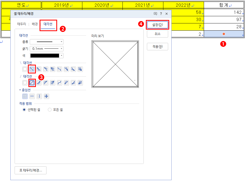Select the no-line option in the backslash 대각선 row

(25, 69)
